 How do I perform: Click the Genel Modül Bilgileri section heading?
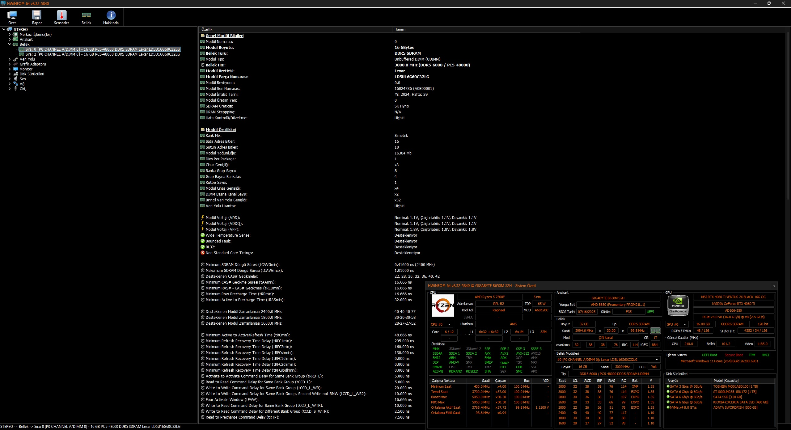(225, 36)
